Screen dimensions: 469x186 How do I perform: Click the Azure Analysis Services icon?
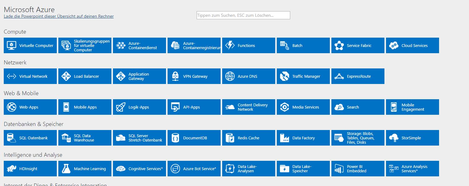coord(394,169)
